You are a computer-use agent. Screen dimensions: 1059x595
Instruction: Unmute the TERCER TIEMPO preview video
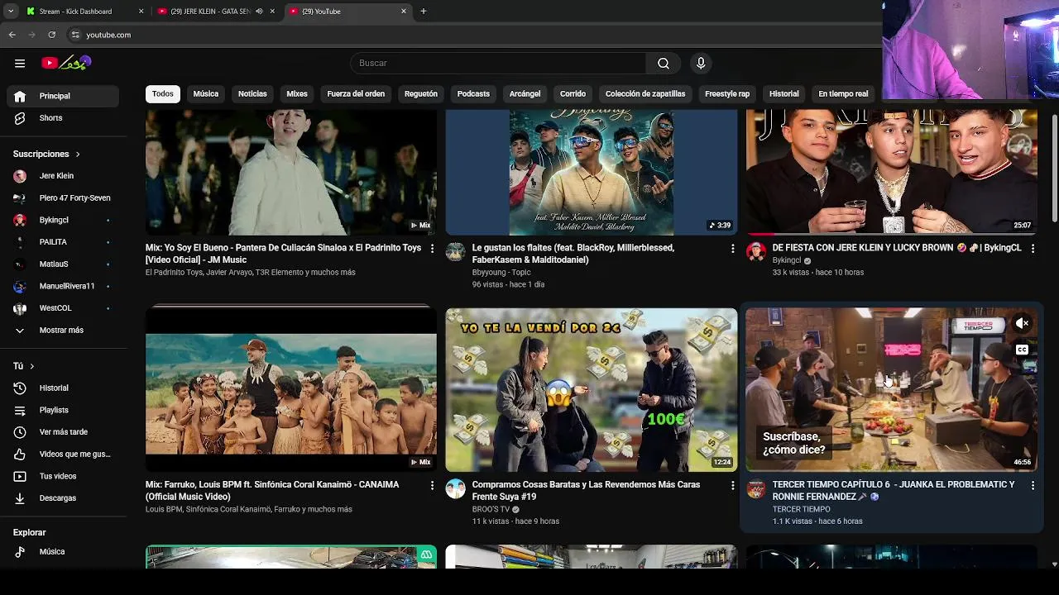click(1022, 324)
